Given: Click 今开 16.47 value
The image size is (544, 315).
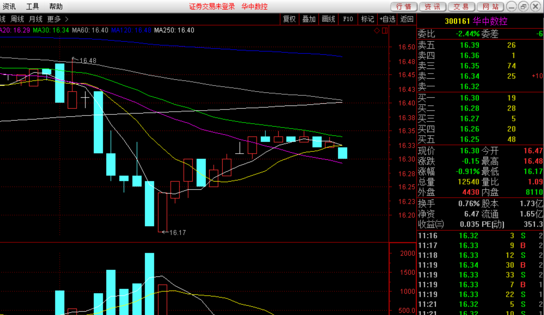Looking at the screenshot, I should pos(533,151).
